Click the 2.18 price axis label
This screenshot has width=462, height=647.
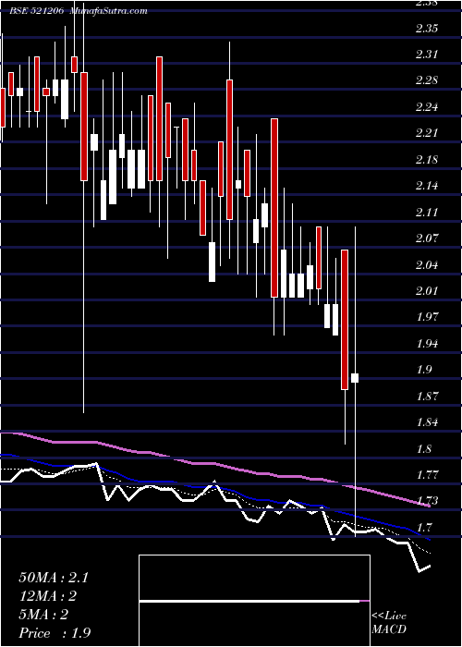(427, 159)
